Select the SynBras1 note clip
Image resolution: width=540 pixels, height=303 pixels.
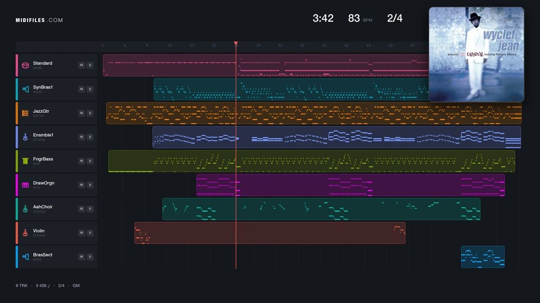[x=291, y=89]
